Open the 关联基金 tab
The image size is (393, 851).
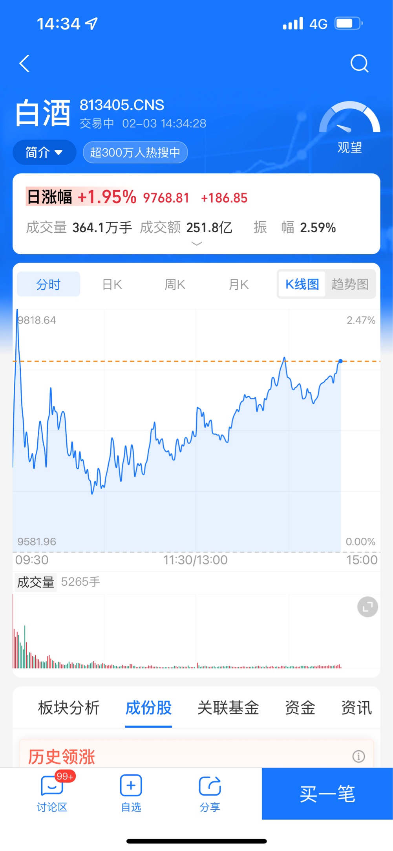pyautogui.click(x=228, y=708)
